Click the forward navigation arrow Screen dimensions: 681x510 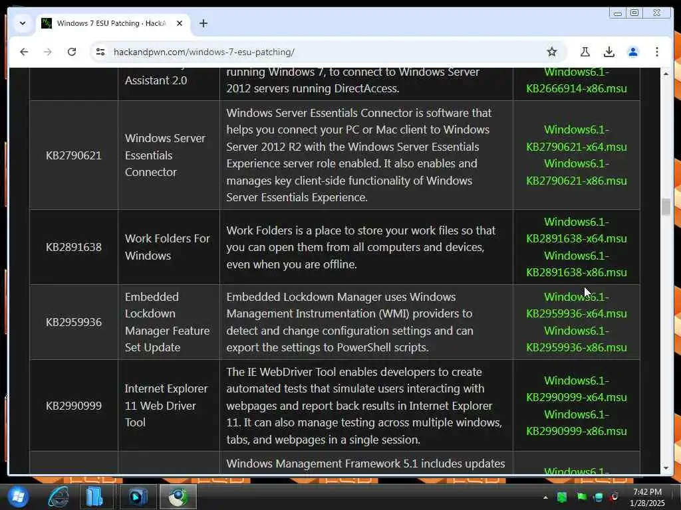click(x=48, y=52)
